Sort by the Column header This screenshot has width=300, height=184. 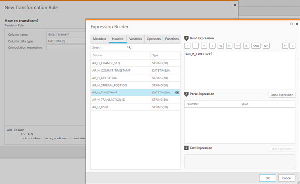[x=120, y=55]
